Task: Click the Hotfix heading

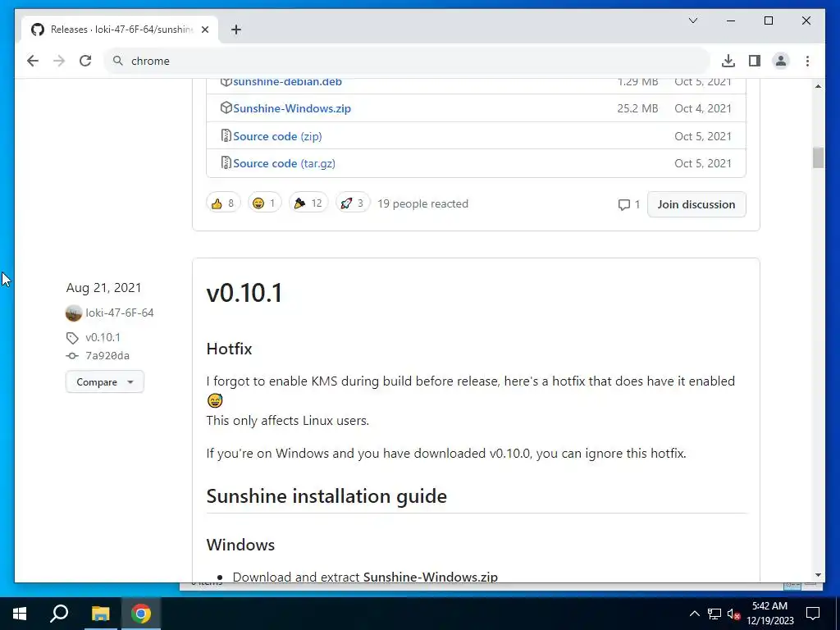Action: tap(229, 349)
